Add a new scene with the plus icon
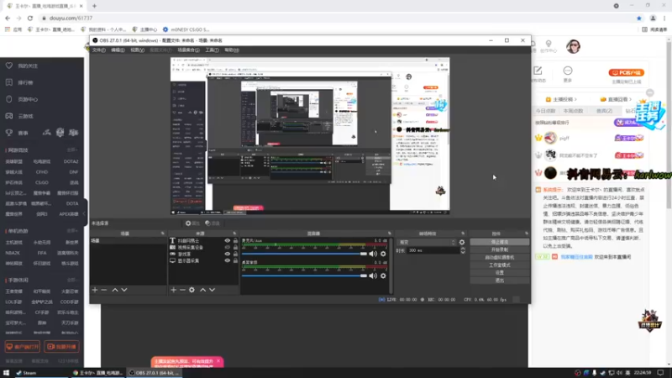The height and width of the screenshot is (378, 672). [95, 290]
